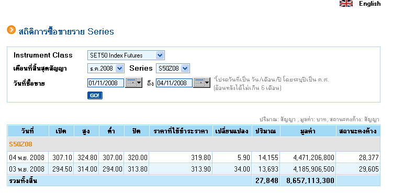Click the ปริมาณ volume column header
This screenshot has width=393, height=193.
pyautogui.click(x=266, y=131)
